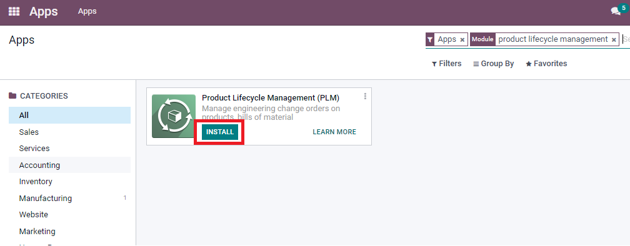The height and width of the screenshot is (246, 630).
Task: Open the PLM card three-dot menu
Action: (x=365, y=96)
